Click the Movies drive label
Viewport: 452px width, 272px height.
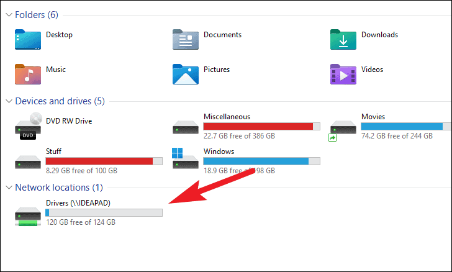[x=373, y=117]
